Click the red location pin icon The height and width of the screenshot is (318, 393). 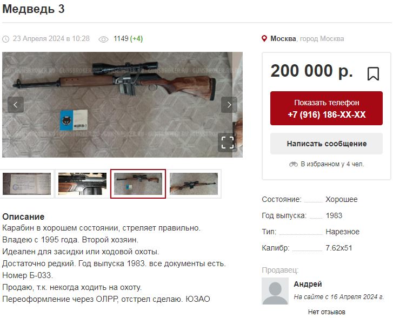click(264, 38)
